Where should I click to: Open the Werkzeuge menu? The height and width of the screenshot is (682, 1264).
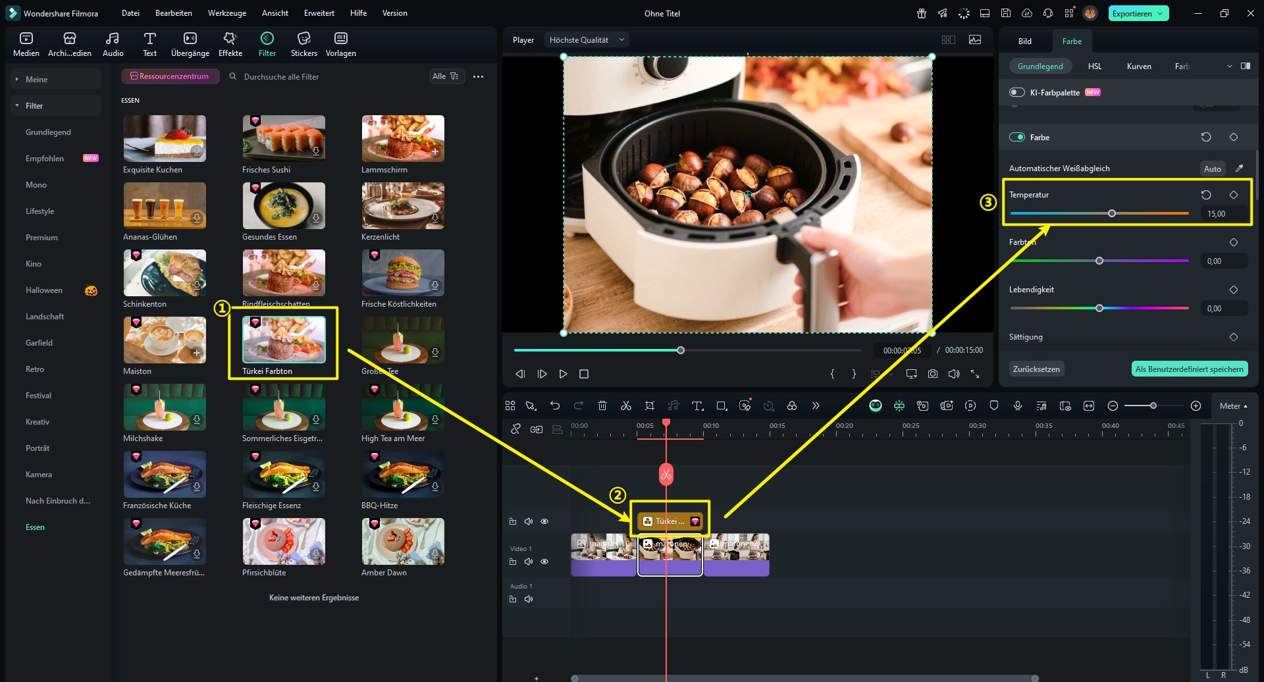click(226, 13)
